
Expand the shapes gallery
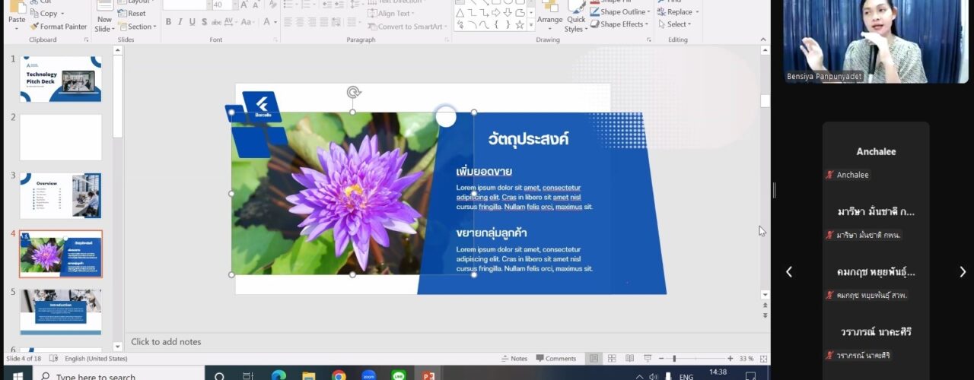(x=531, y=26)
